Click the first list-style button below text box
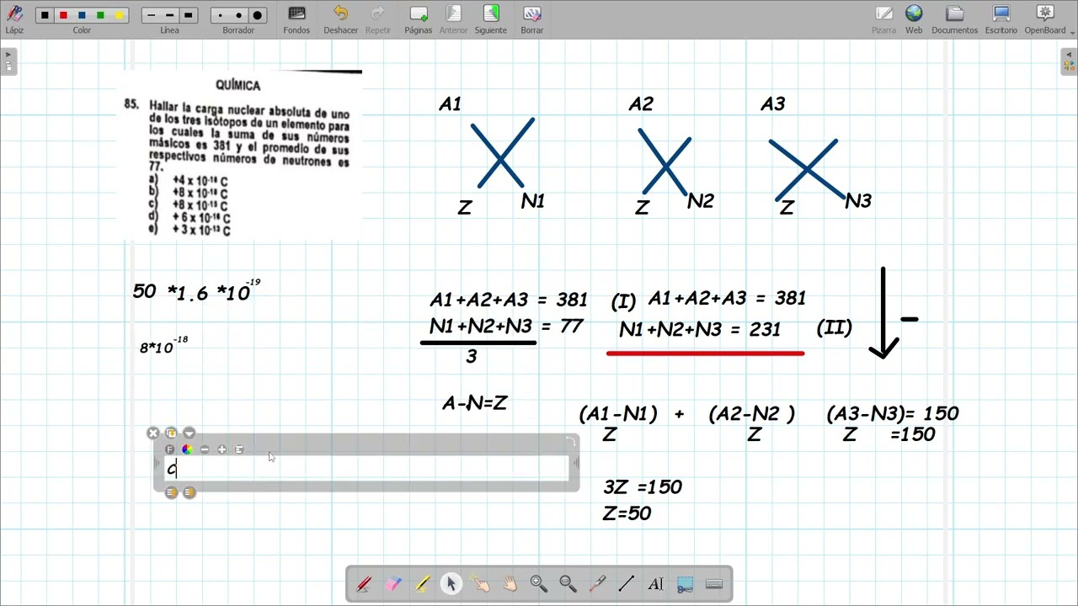Image resolution: width=1078 pixels, height=606 pixels. tap(171, 492)
